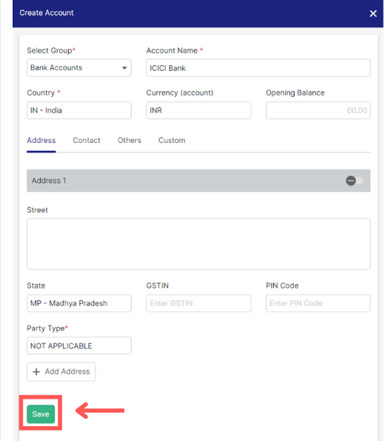Click the Party Type label
The width and height of the screenshot is (385, 441).
(47, 329)
